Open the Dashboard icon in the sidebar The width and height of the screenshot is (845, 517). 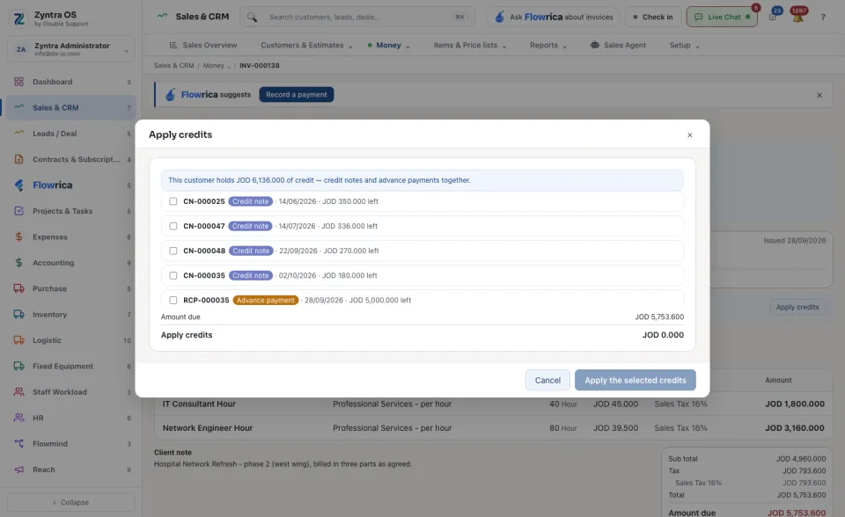coord(18,82)
